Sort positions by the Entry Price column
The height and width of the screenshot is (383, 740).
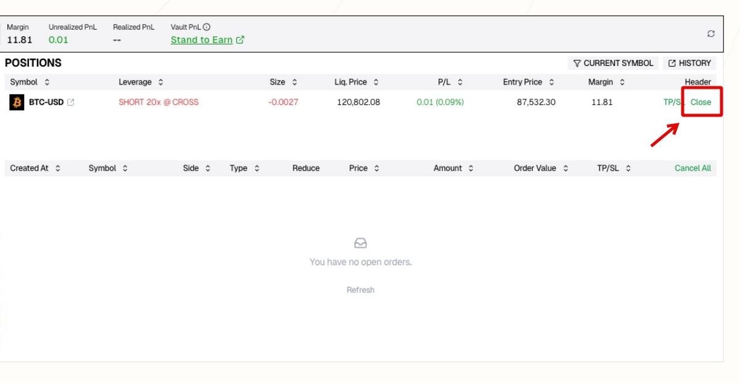pyautogui.click(x=528, y=82)
